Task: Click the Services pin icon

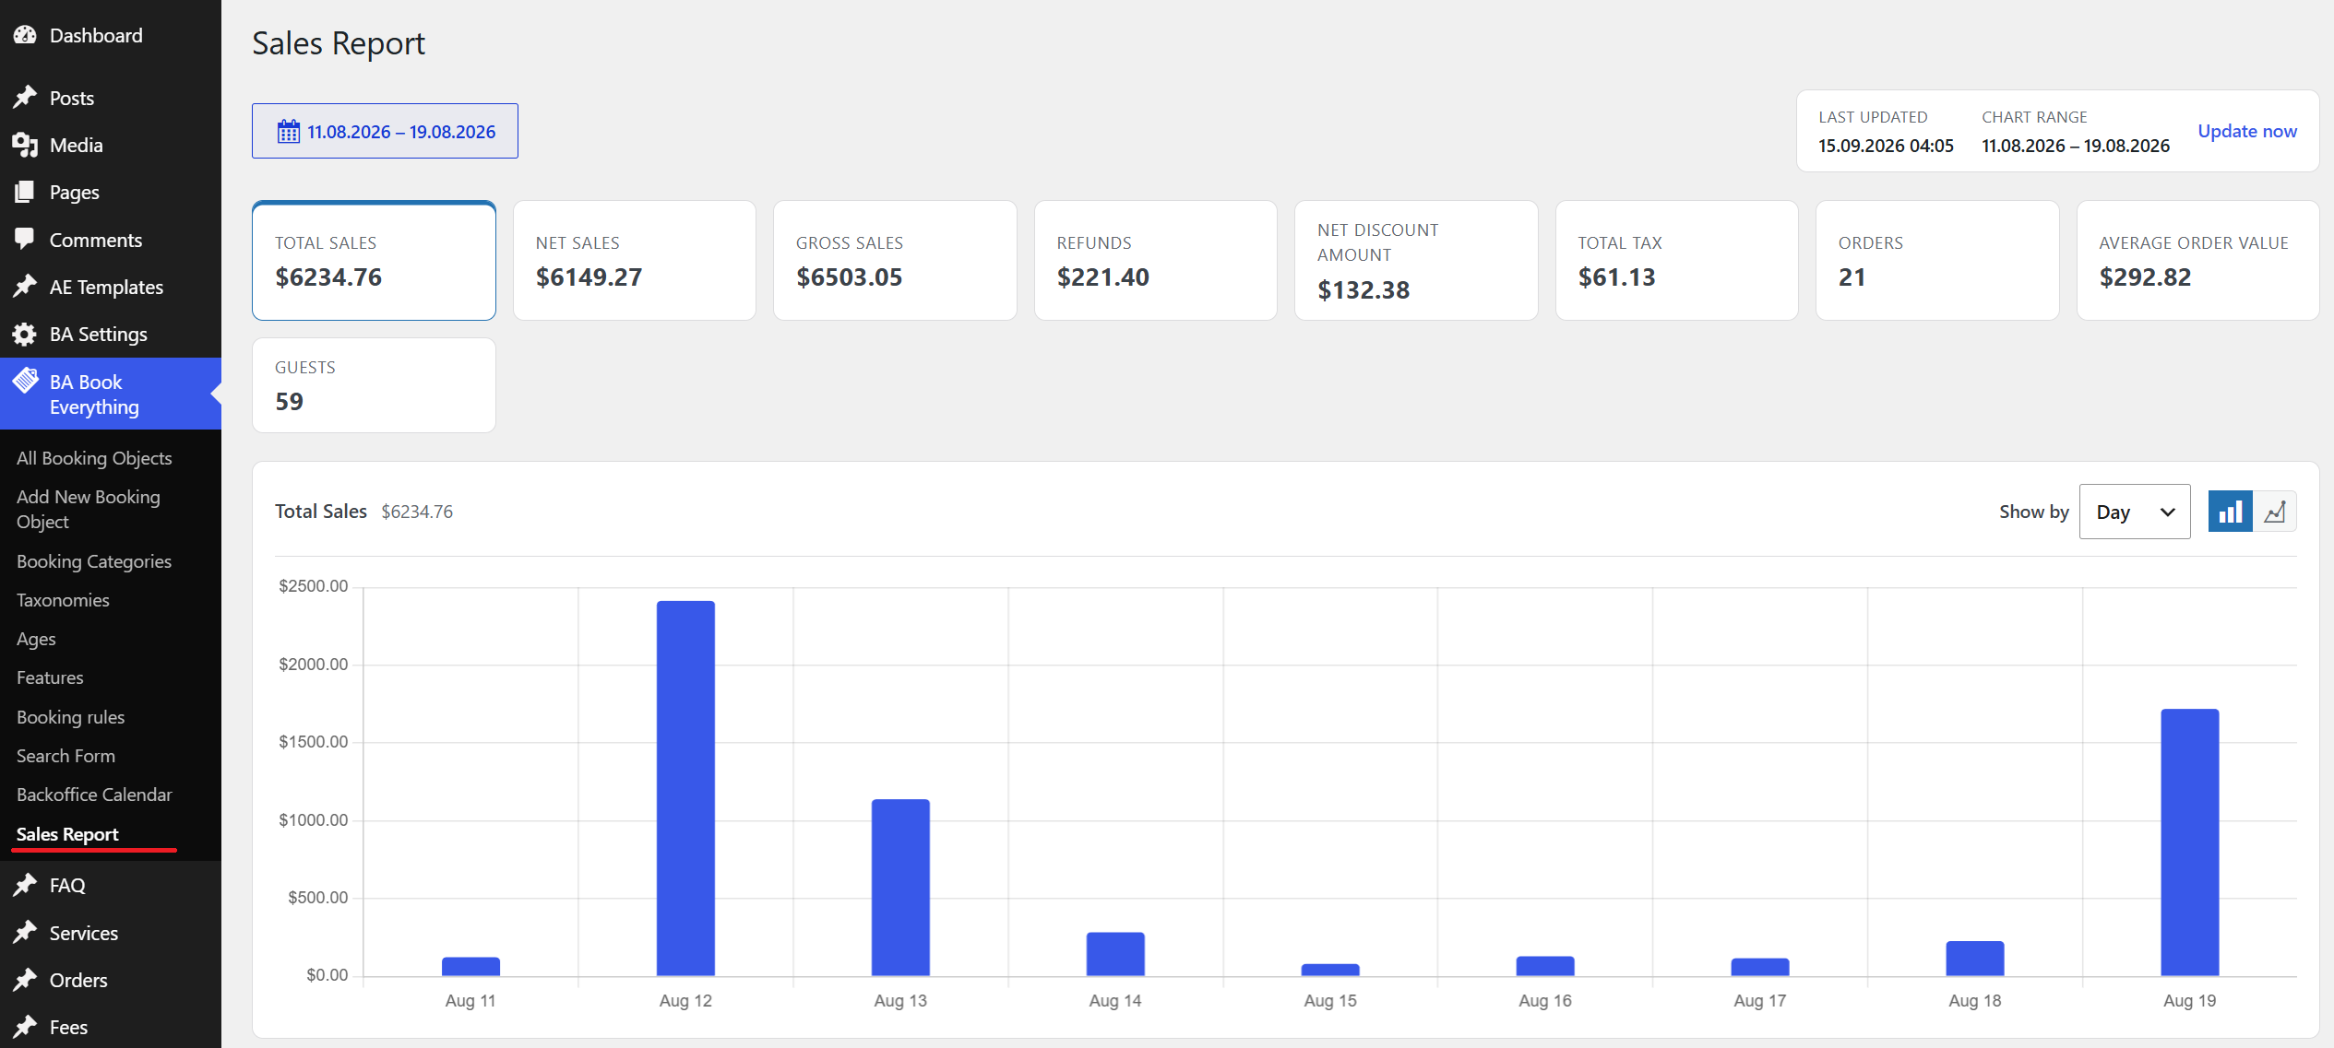Action: [25, 933]
